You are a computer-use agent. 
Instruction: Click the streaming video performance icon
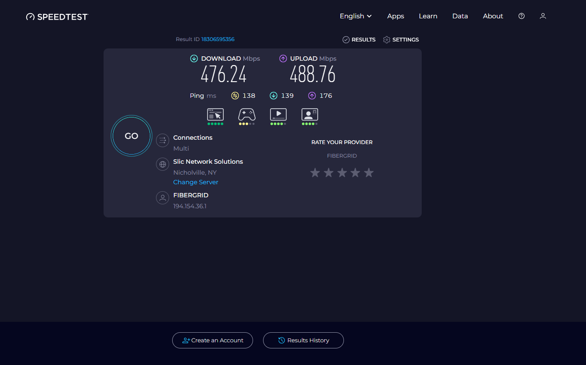coord(278,115)
